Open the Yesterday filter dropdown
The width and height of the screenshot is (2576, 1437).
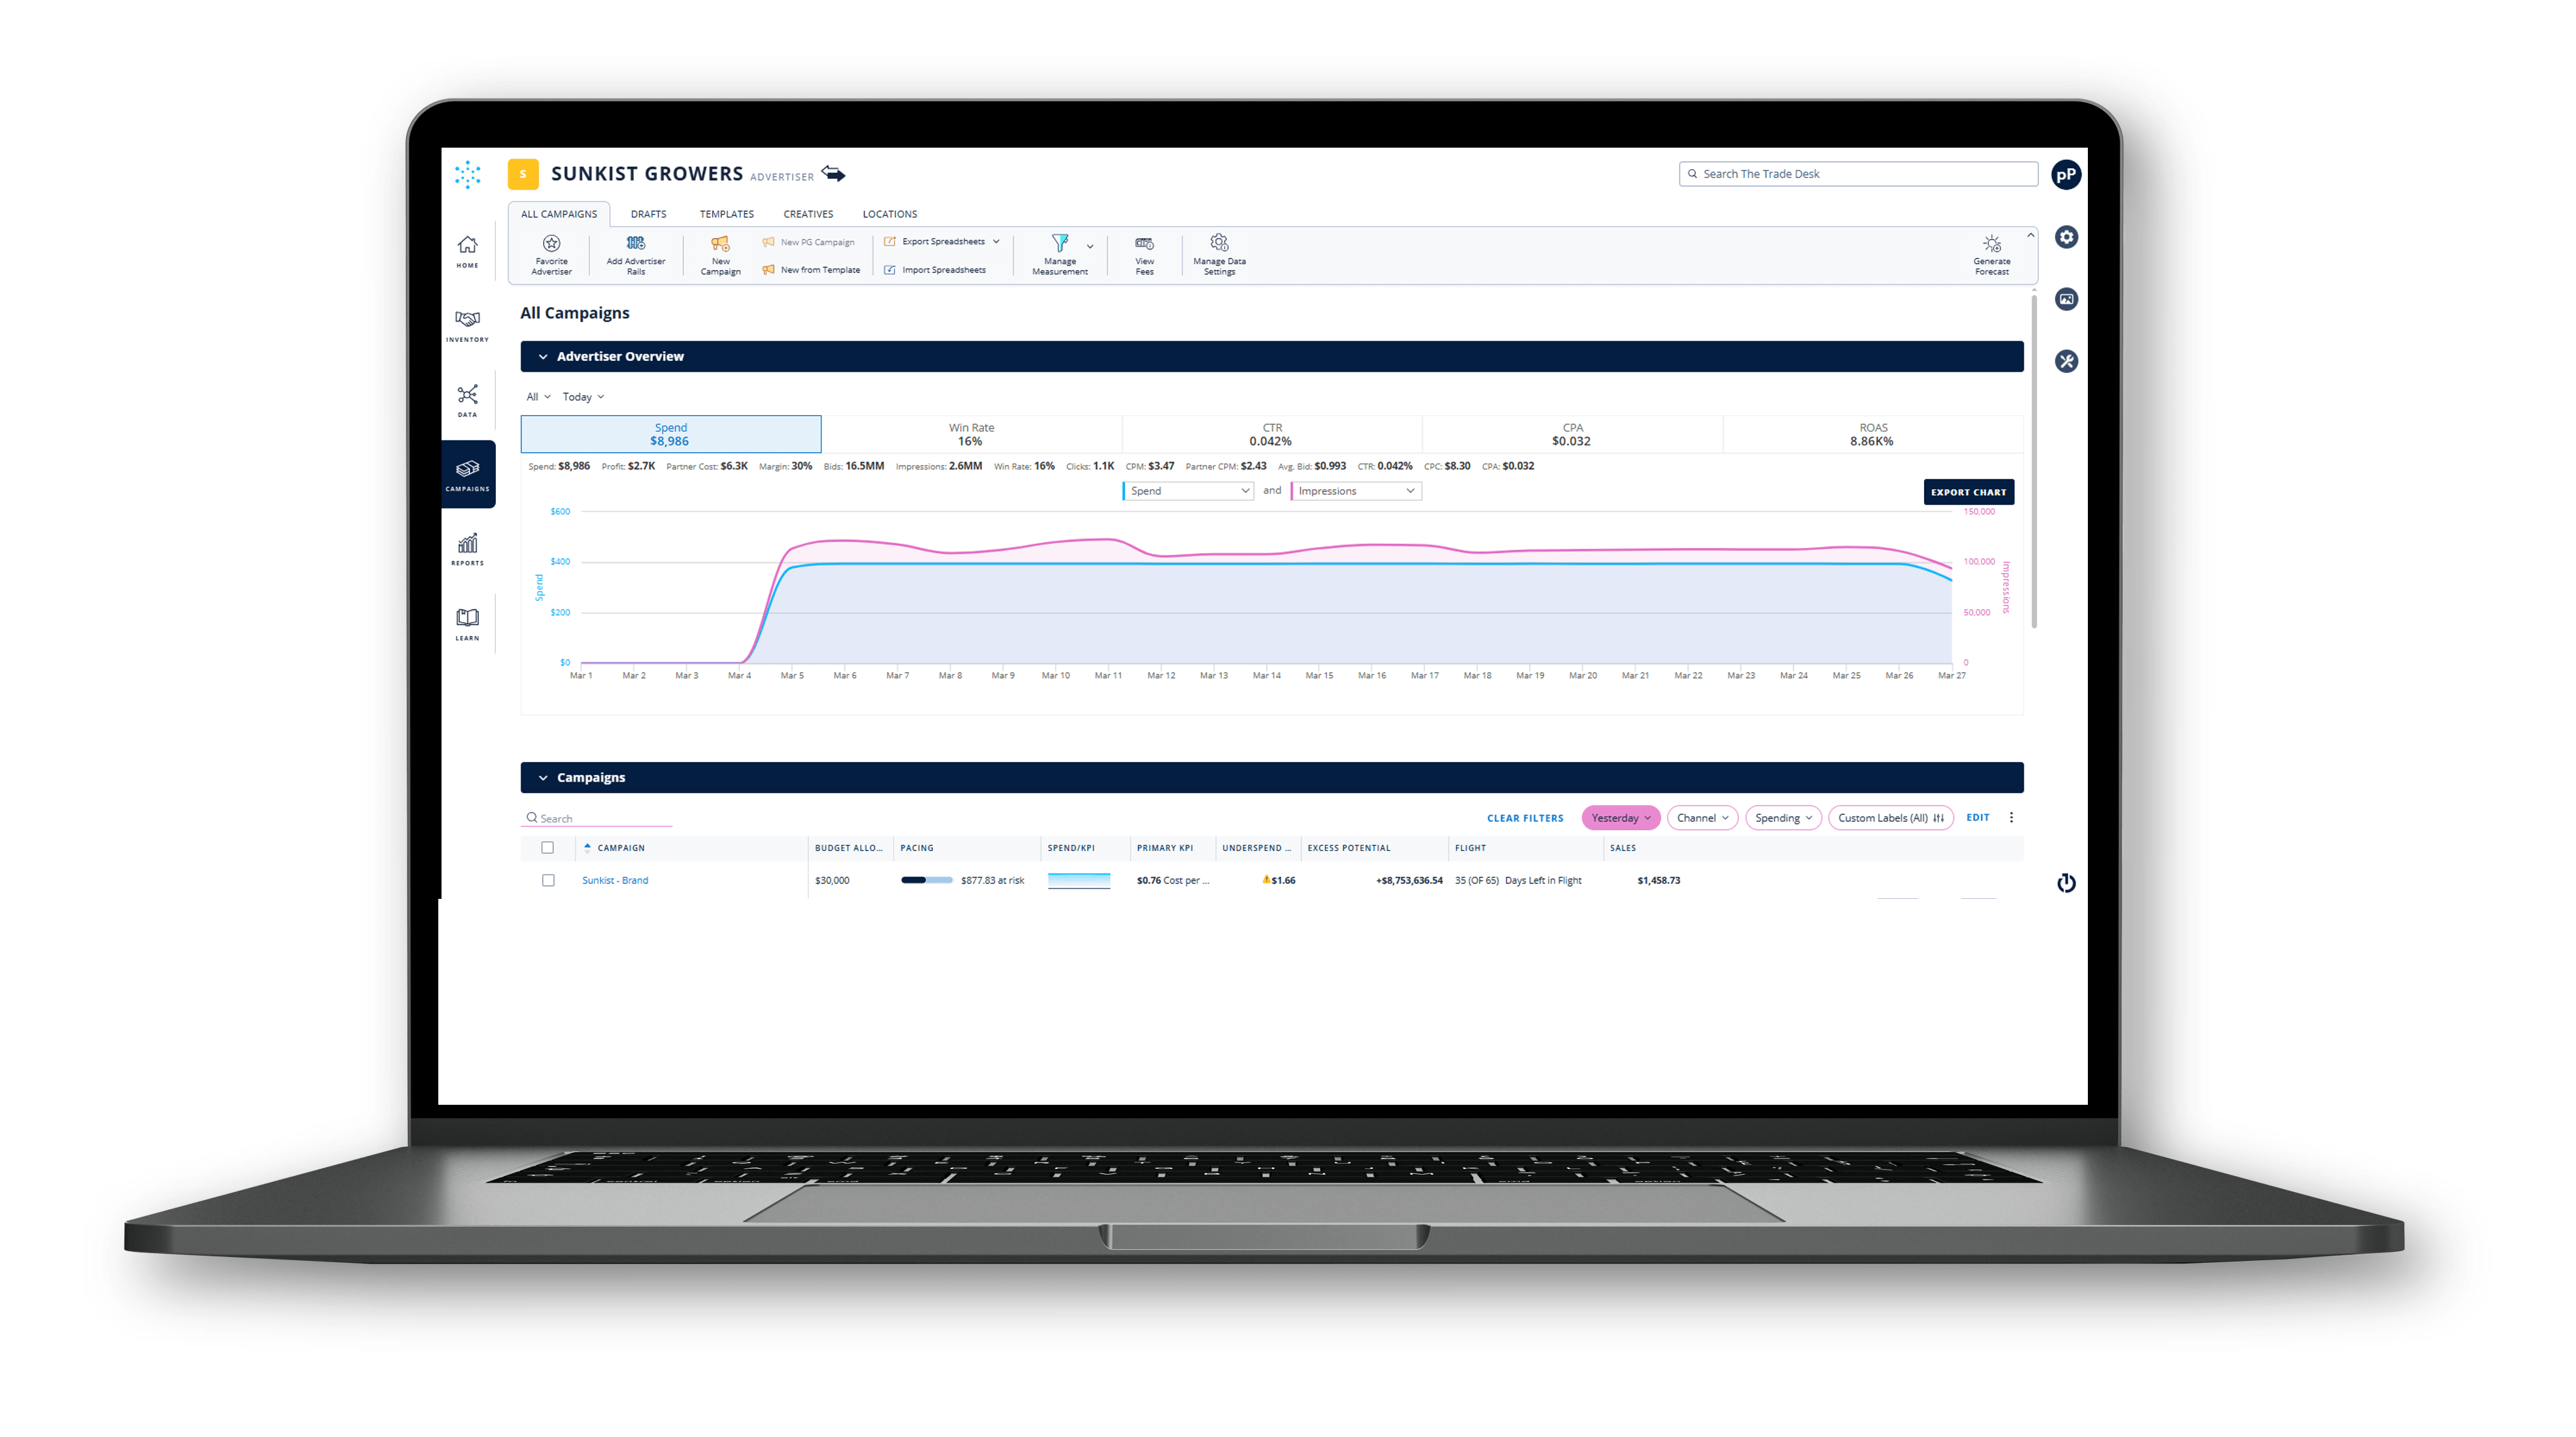(1620, 818)
